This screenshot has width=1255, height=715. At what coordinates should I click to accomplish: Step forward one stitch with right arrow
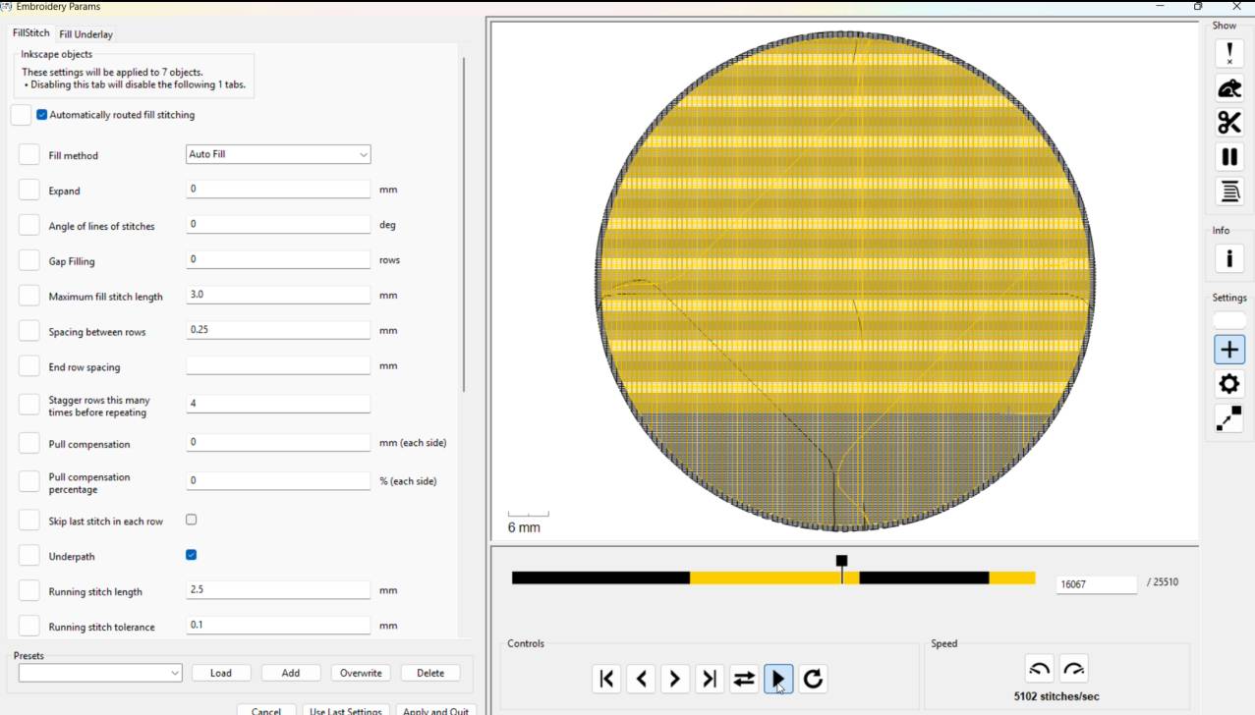pos(675,679)
